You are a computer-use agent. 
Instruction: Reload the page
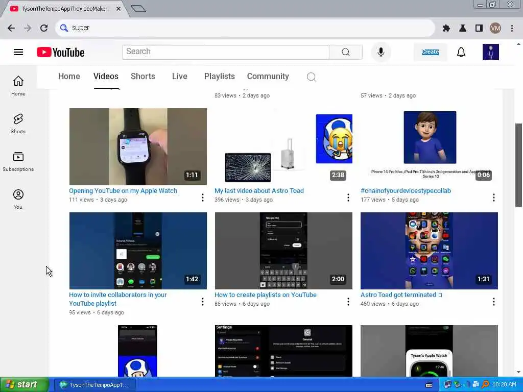tap(44, 28)
